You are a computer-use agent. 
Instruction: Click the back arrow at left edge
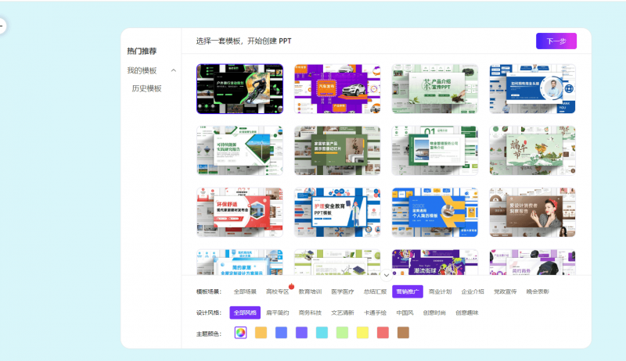(x=2, y=26)
